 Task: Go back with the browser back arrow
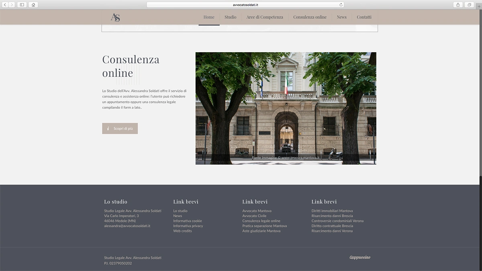point(6,5)
